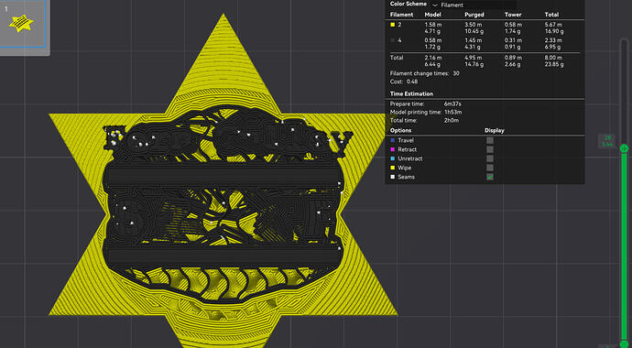Click the Filament change times value 30
632x348 pixels.
(x=456, y=73)
